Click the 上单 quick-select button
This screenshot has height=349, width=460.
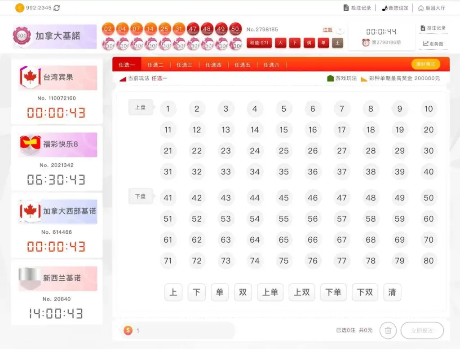point(270,292)
